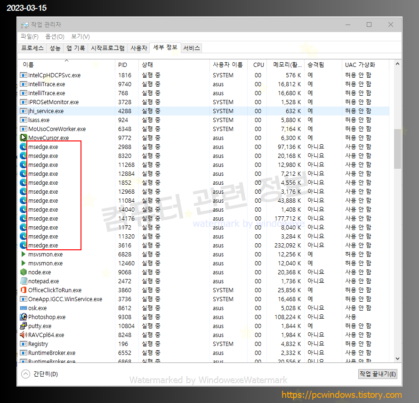419x403 pixels.
Task: Select the notepad.exe process name
Action: [x=44, y=281]
